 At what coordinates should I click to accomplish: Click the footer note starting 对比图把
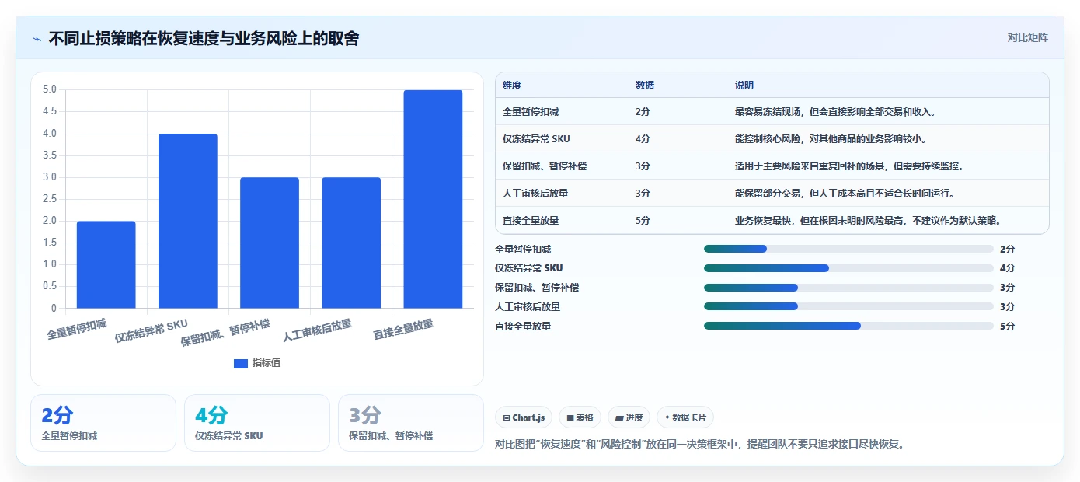699,444
